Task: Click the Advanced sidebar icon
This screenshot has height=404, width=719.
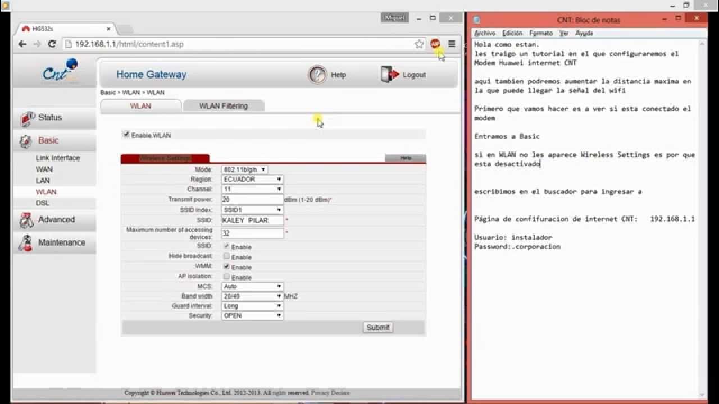Action: coord(26,220)
